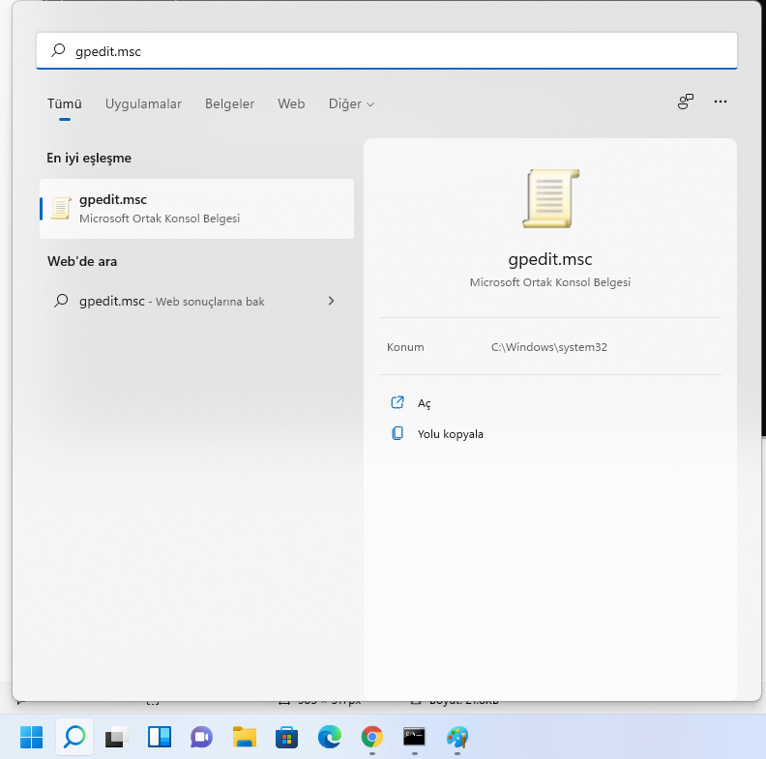Click the Web'de ara heading
The image size is (766, 759).
coord(82,261)
